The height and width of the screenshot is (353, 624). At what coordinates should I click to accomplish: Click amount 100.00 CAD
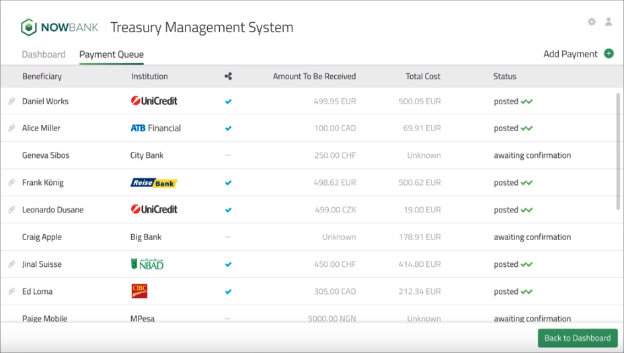tap(335, 128)
